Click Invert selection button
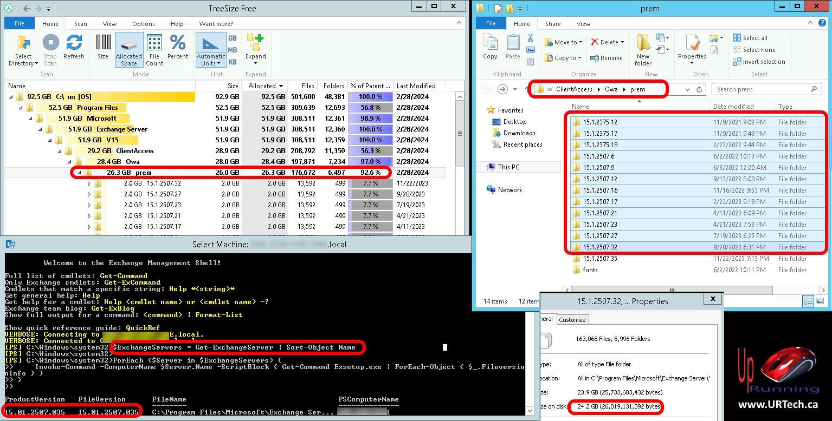This screenshot has height=421, width=832. 759,62
